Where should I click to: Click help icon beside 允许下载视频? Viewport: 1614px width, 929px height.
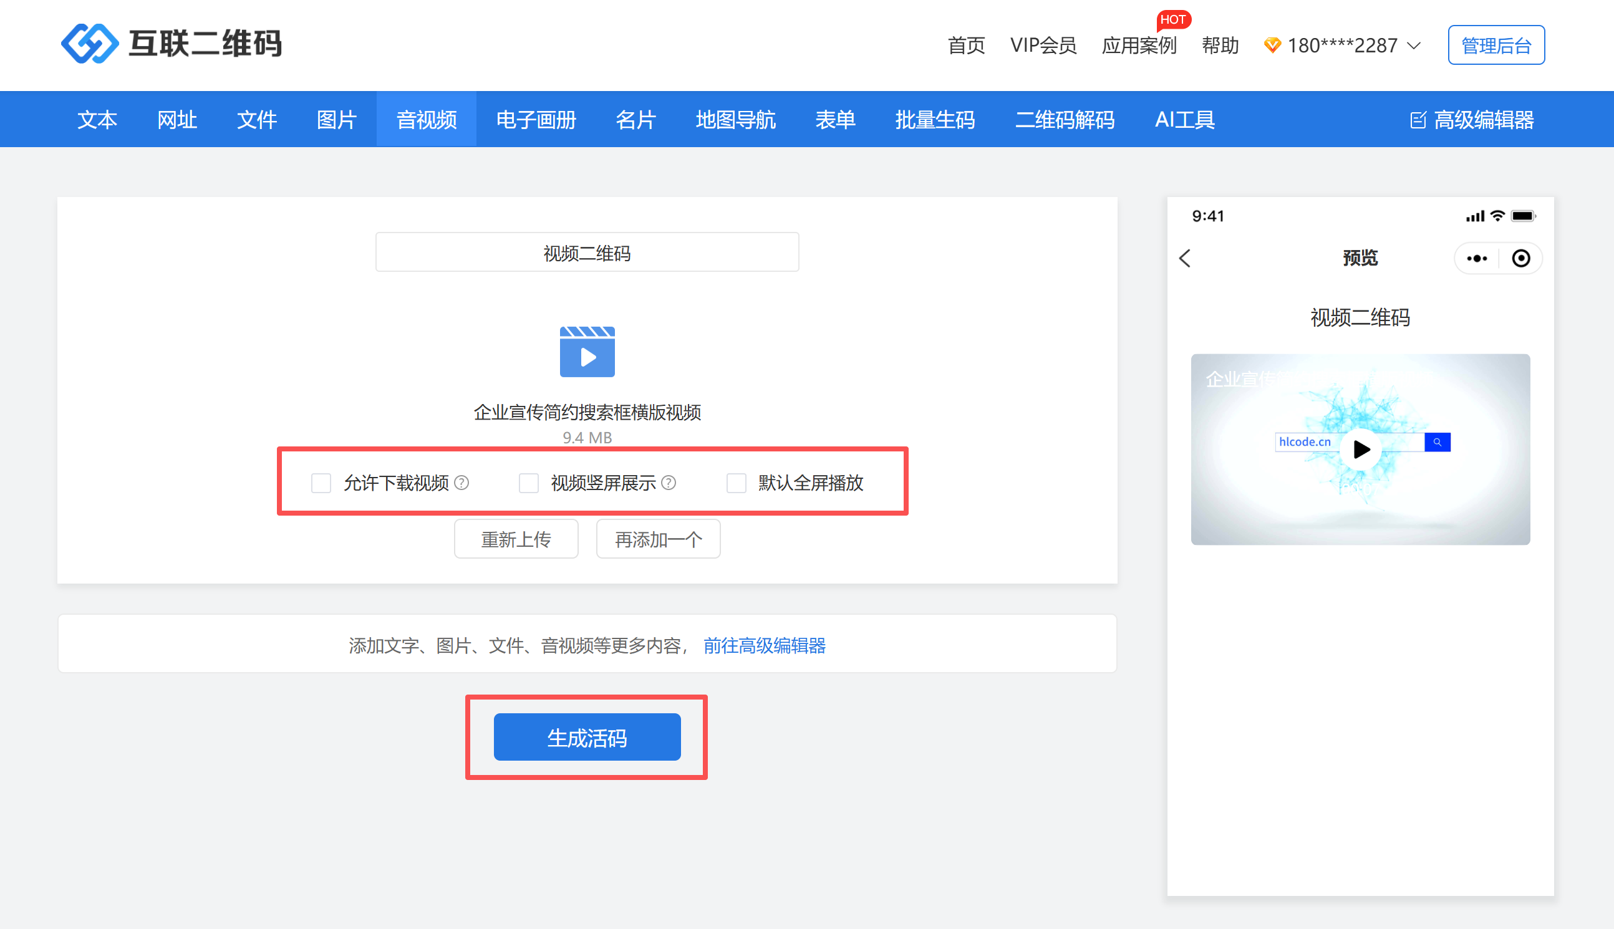coord(461,483)
